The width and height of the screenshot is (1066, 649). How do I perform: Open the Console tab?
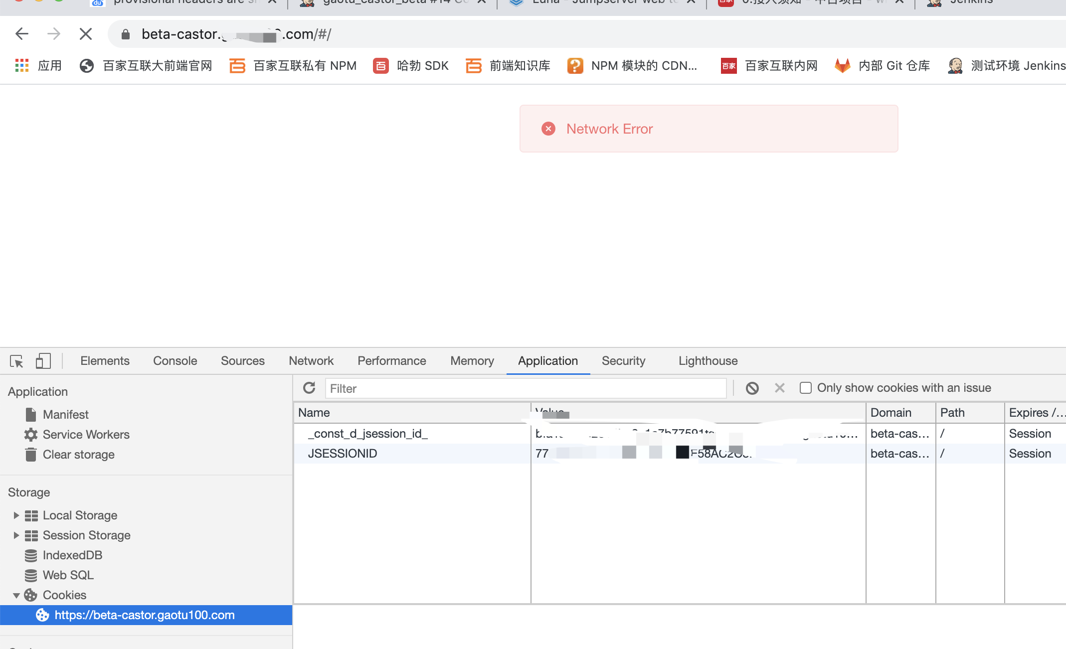[175, 361]
